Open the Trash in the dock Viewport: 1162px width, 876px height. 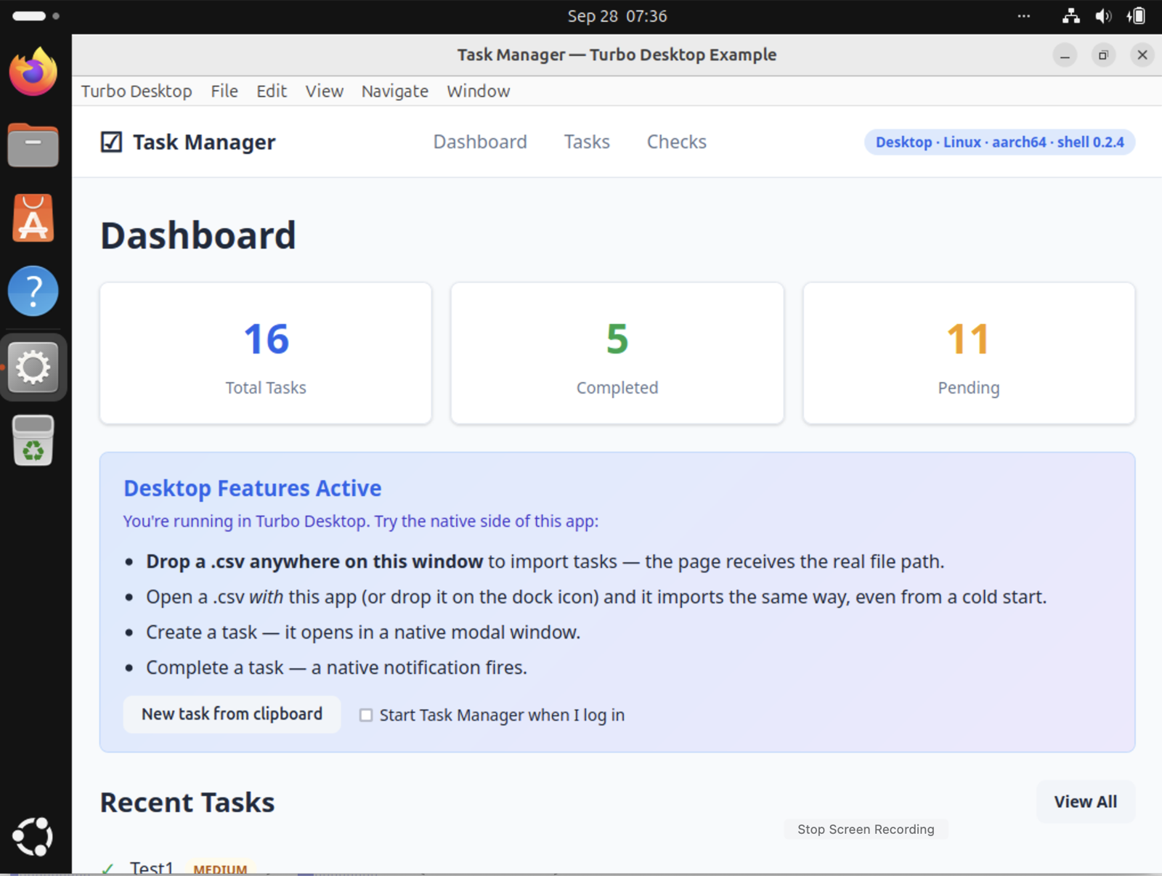coord(33,440)
